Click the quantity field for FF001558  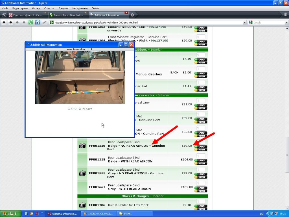(201, 156)
